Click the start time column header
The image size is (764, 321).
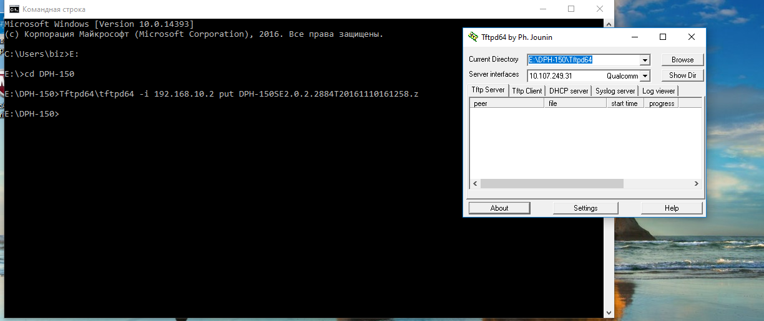point(625,103)
